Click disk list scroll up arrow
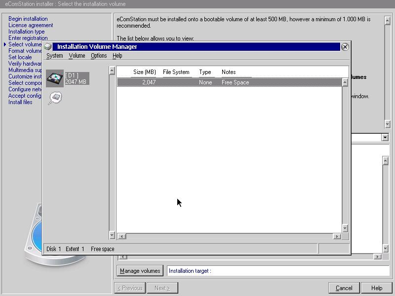The height and width of the screenshot is (296, 395). pos(112,71)
